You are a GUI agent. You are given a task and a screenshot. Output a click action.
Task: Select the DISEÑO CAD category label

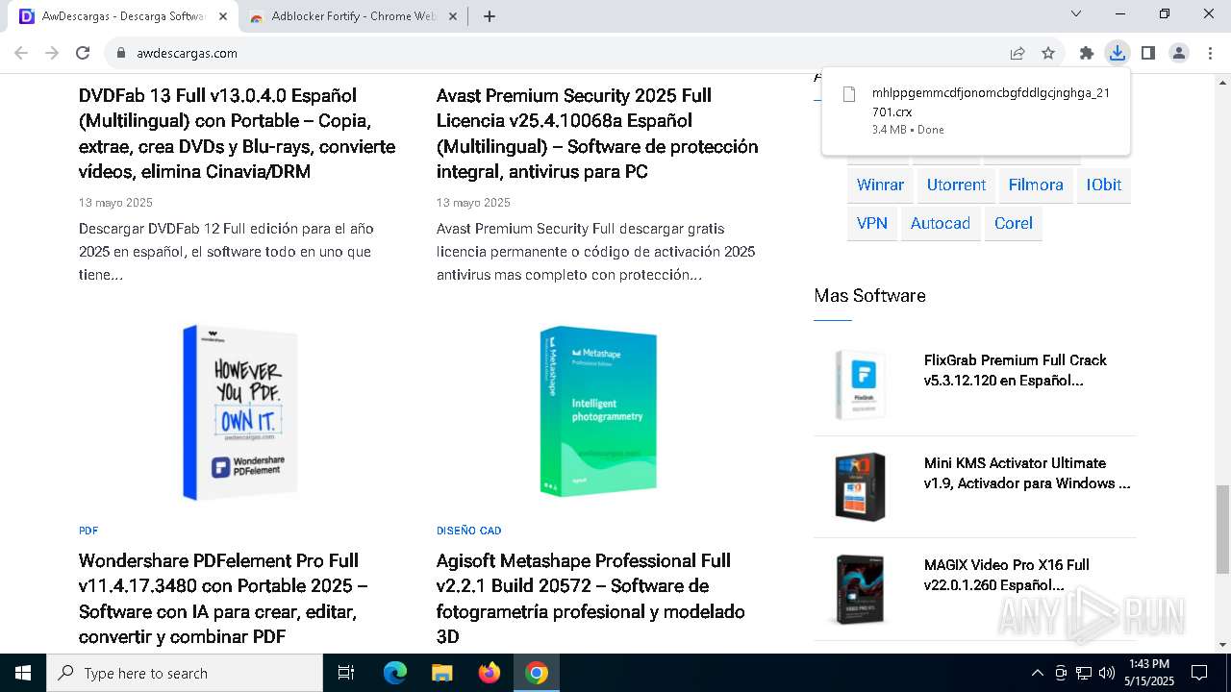469,531
